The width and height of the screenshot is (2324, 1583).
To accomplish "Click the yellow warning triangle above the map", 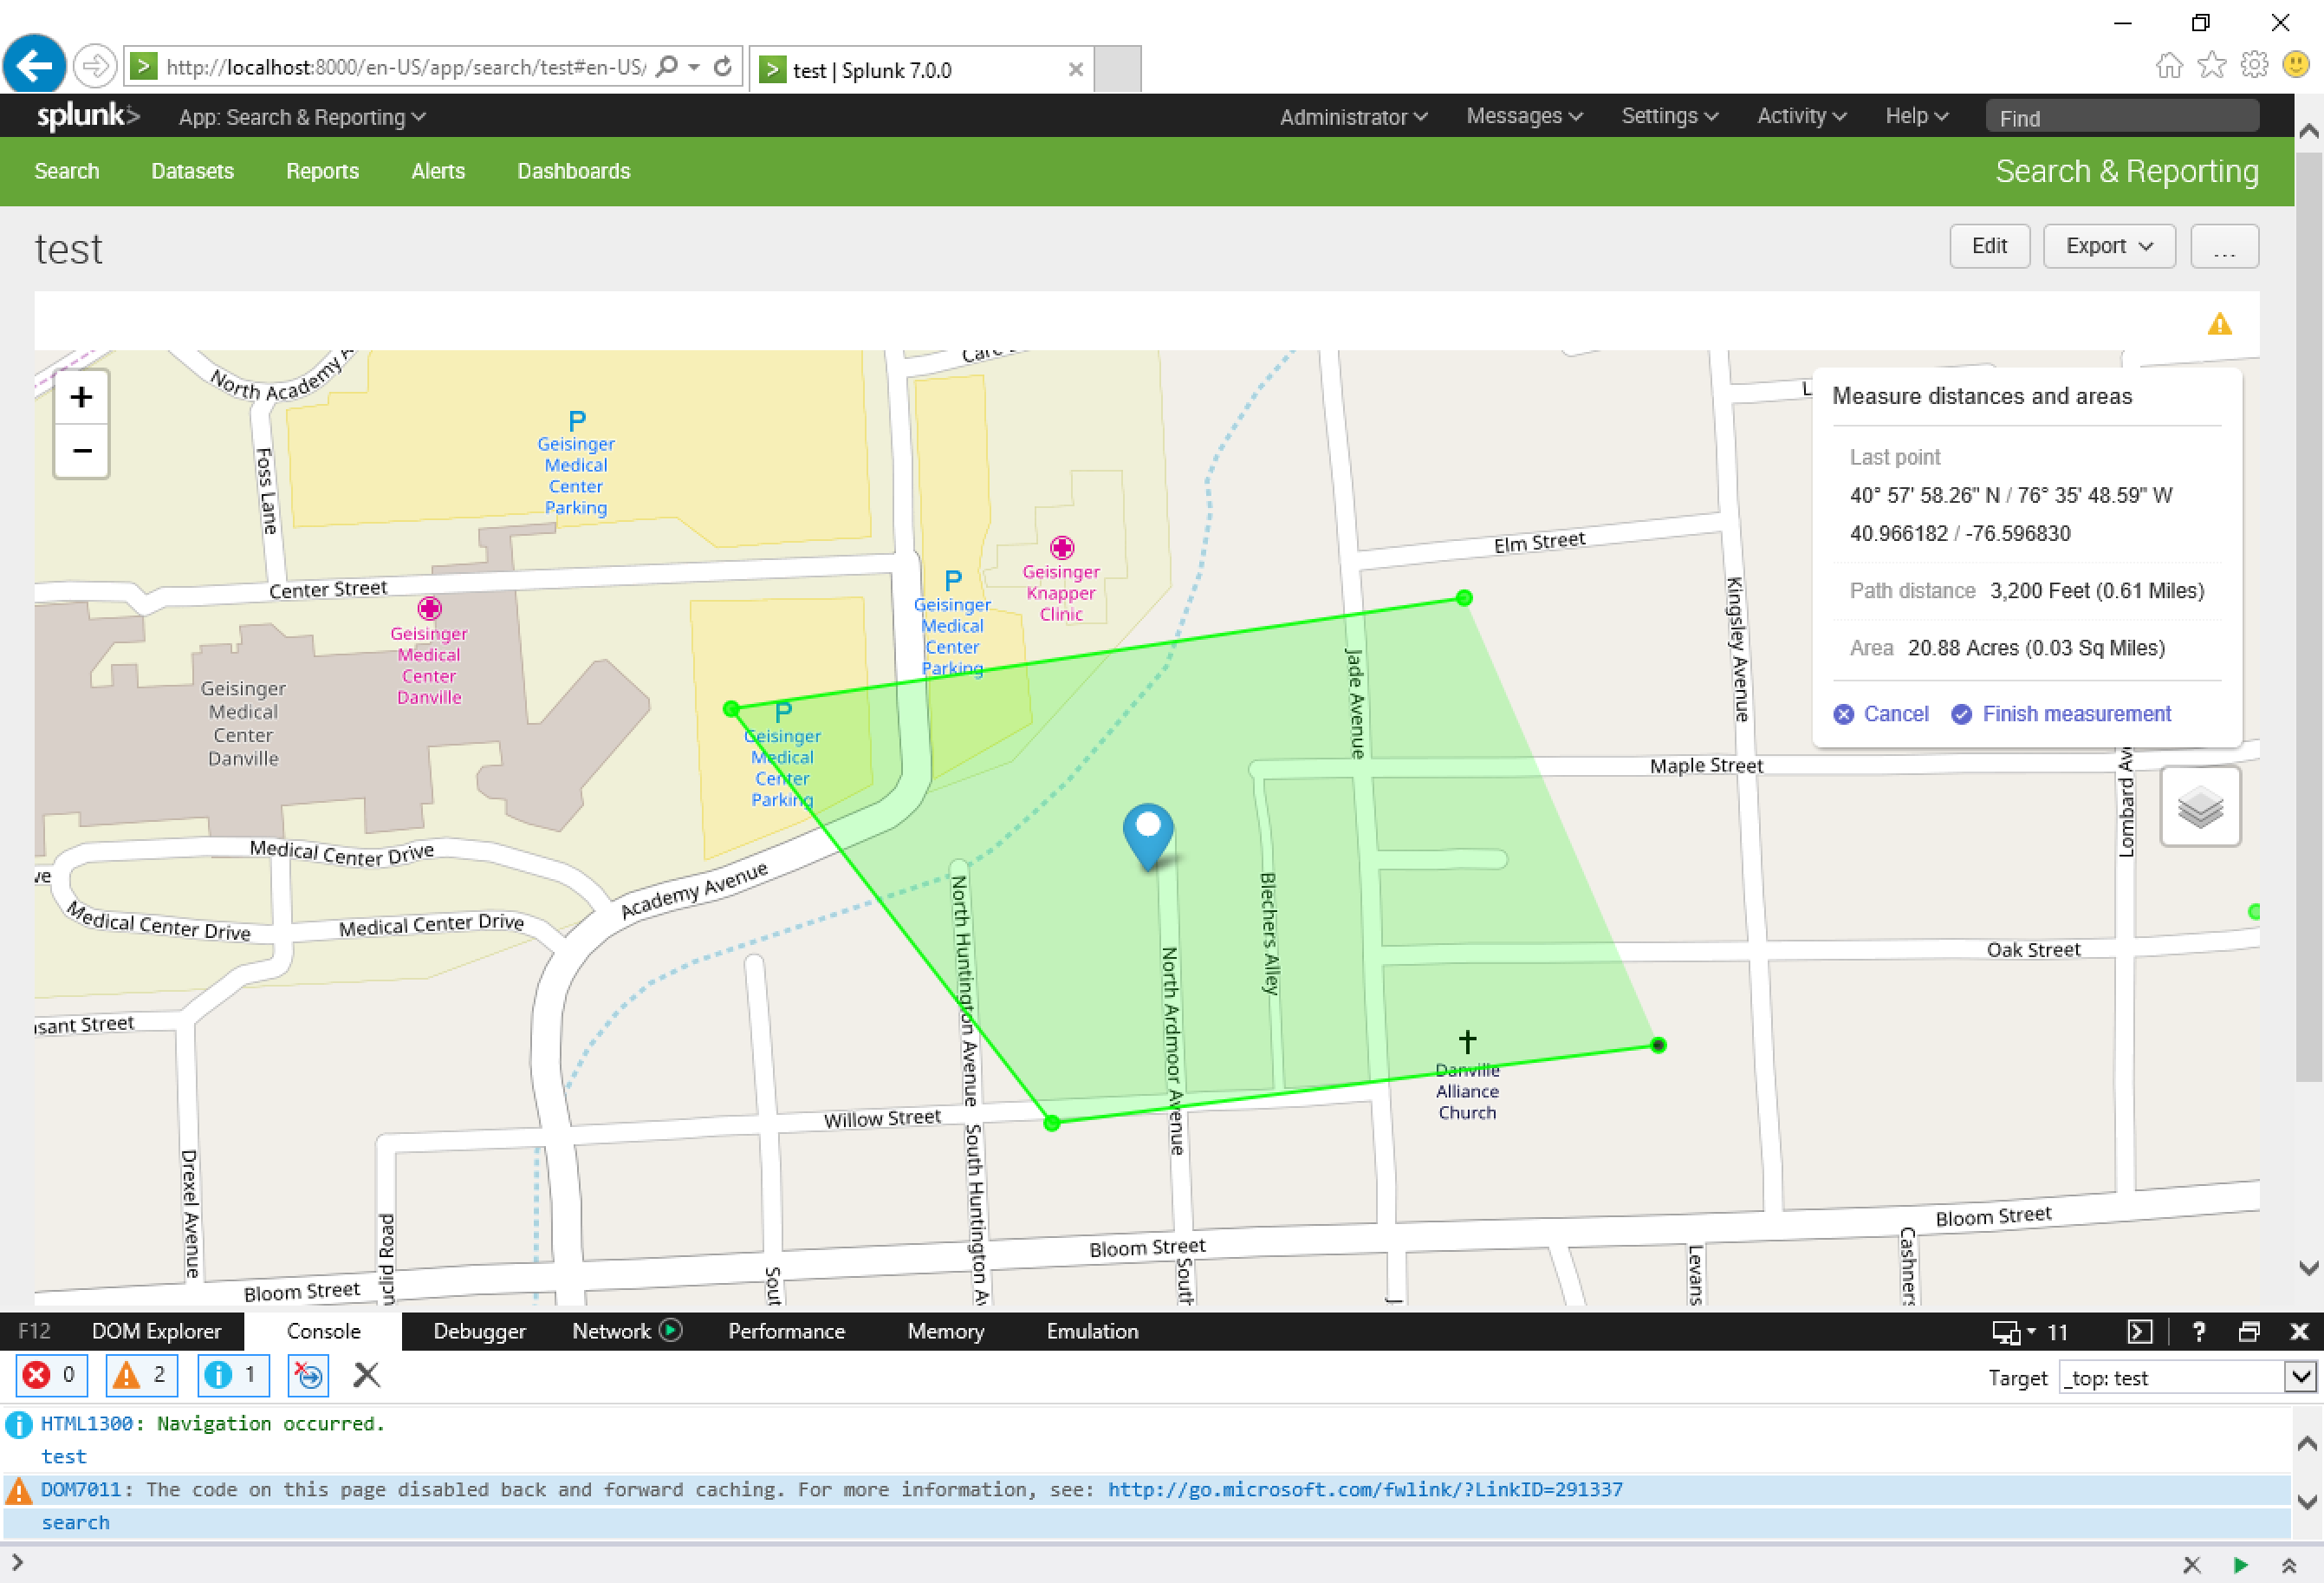I will pos(2220,324).
